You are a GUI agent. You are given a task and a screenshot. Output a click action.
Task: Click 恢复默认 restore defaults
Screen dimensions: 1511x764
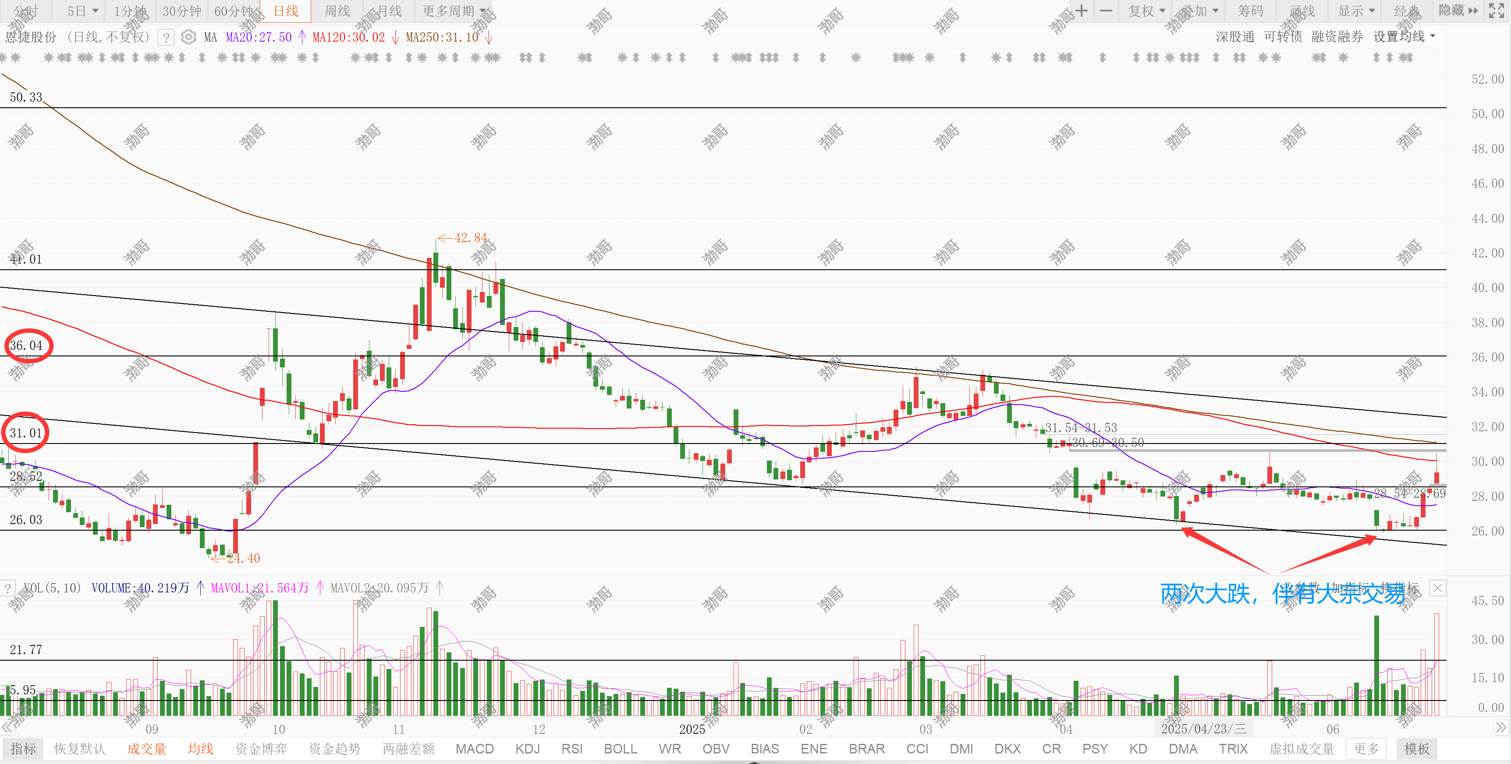(80, 749)
